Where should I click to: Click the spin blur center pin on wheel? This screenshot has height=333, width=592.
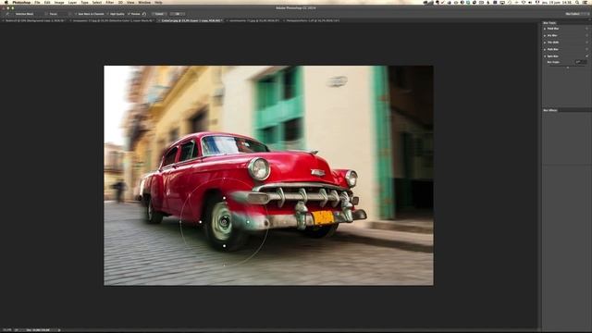click(x=224, y=222)
